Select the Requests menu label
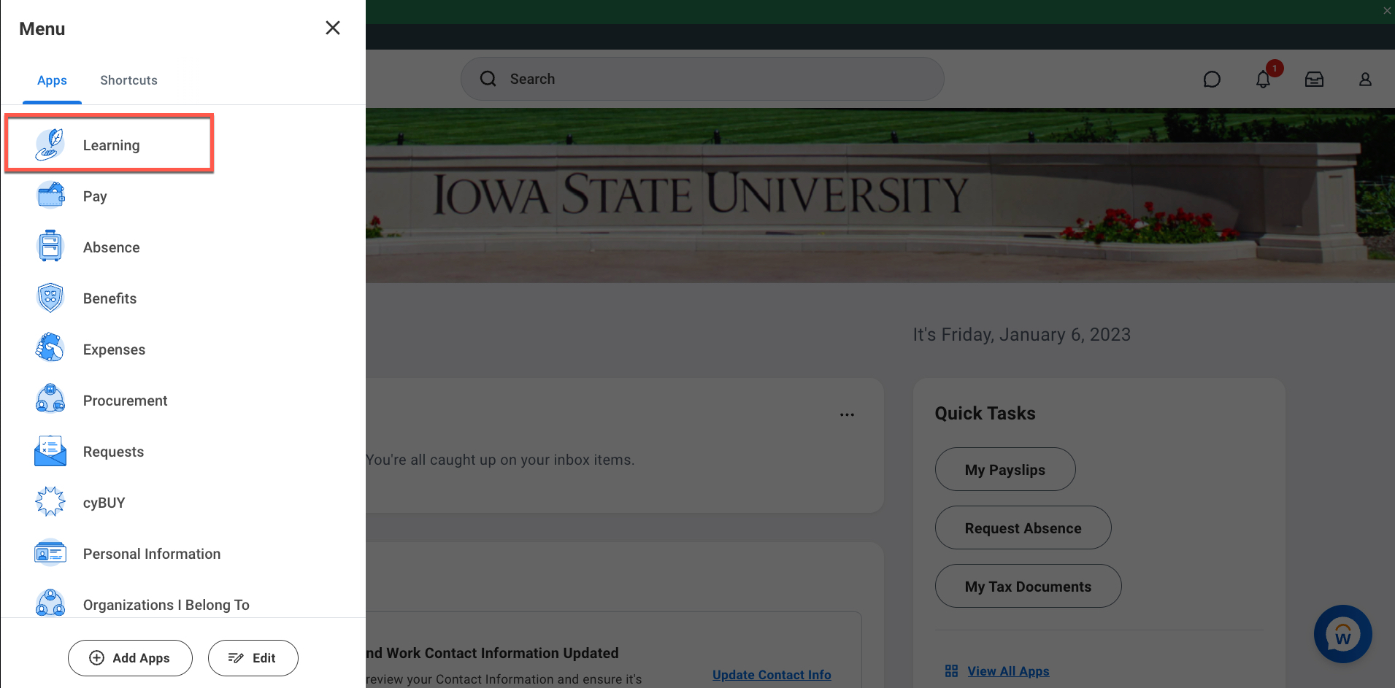The height and width of the screenshot is (688, 1395). (x=113, y=452)
